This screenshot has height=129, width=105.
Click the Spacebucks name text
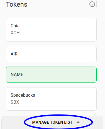tap(23, 95)
